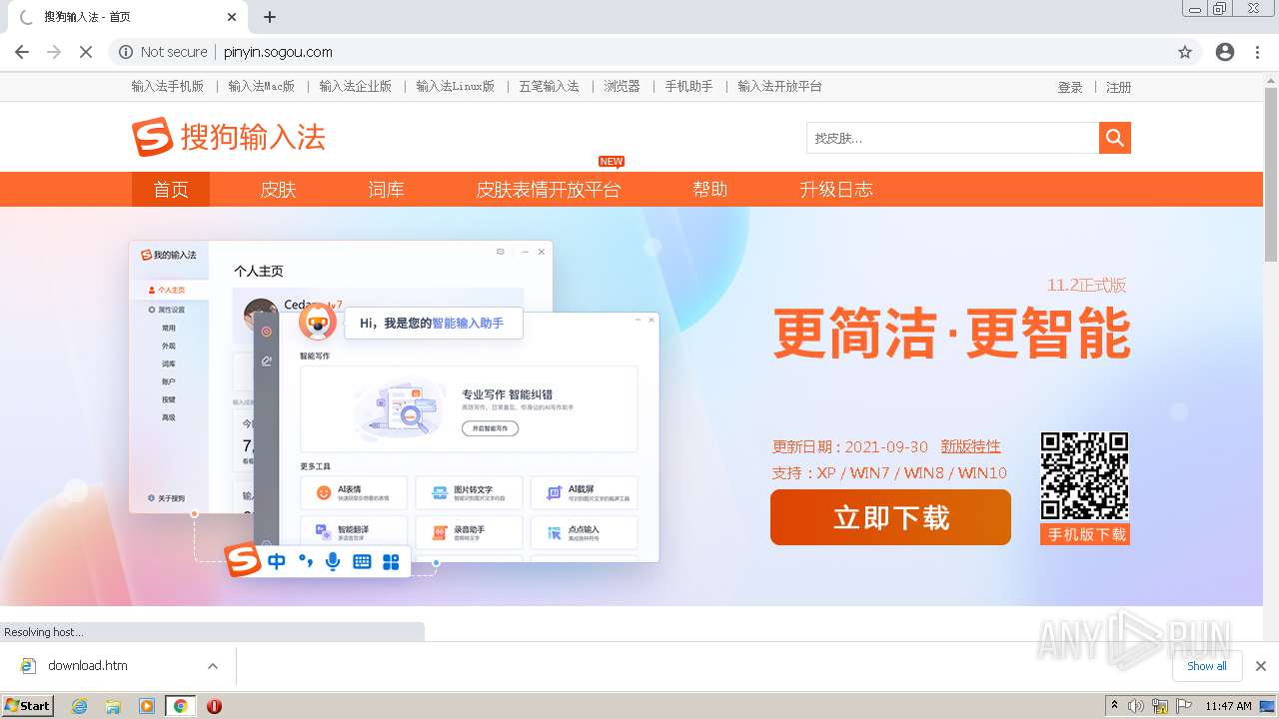Focus the 找皮肤 search field
1279x719 pixels.
952,138
